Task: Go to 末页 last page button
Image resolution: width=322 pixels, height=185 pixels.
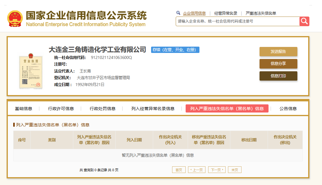Action: (x=235, y=170)
